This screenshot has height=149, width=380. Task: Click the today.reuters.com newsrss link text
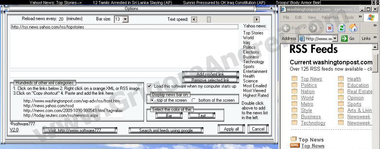click(61, 115)
